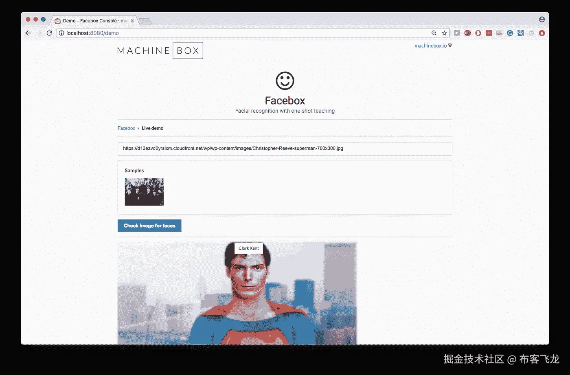Viewport: 570px width, 375px height.
Task: Open the Adblock Plus ABP extension
Action: point(467,33)
